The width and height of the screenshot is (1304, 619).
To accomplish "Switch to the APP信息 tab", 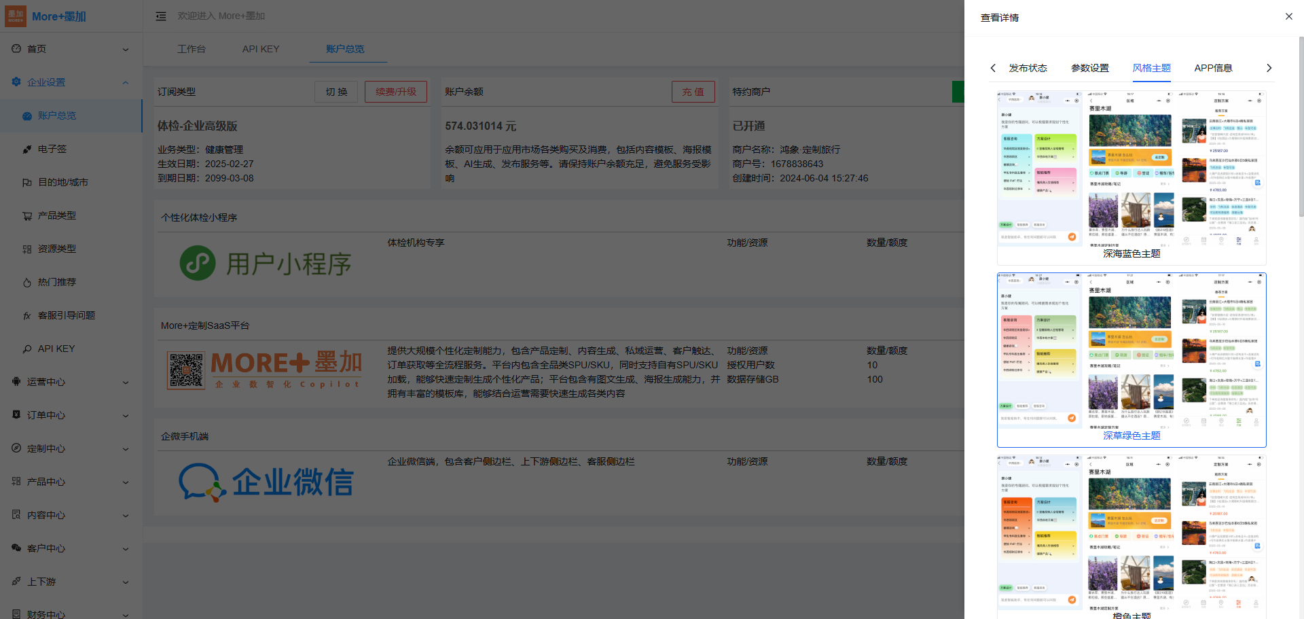I will (x=1213, y=68).
